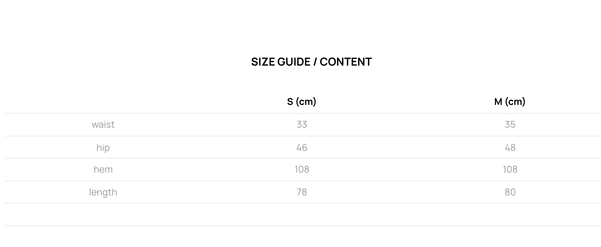601x247 pixels.
Task: Click empty cell below the 78 value
Action: [302, 214]
